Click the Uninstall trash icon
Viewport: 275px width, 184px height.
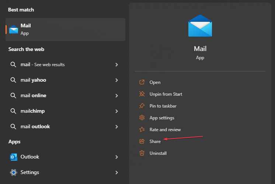pos(142,153)
